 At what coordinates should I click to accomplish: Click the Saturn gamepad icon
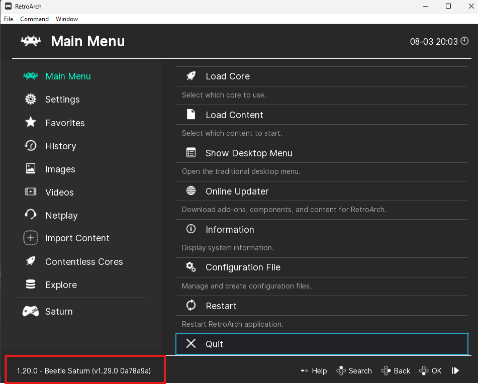[31, 311]
